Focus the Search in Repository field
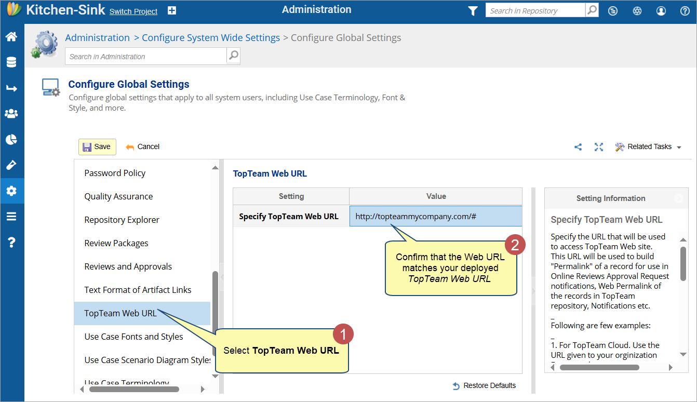 [535, 10]
